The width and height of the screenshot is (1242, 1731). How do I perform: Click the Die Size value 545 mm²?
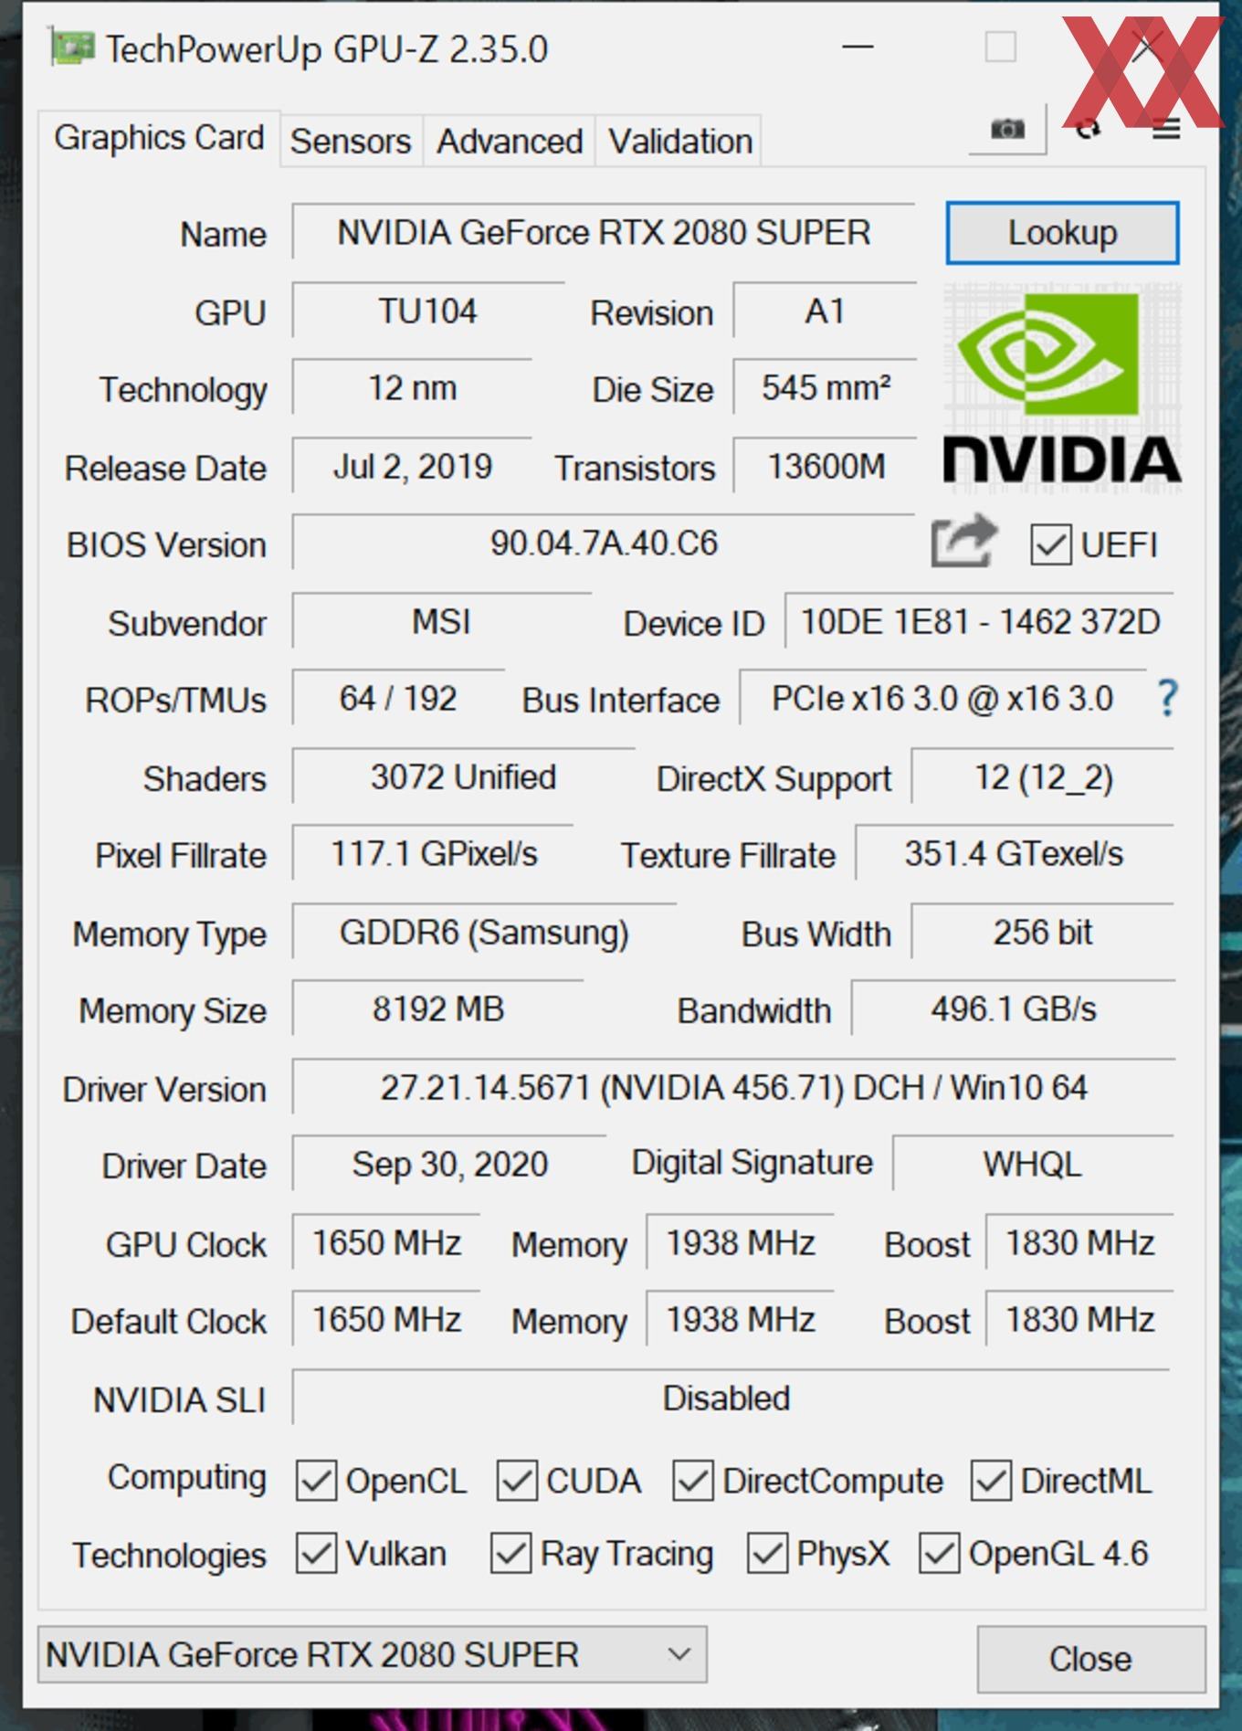(825, 388)
